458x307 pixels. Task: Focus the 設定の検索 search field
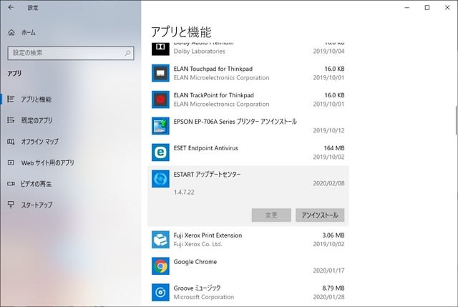71,53
